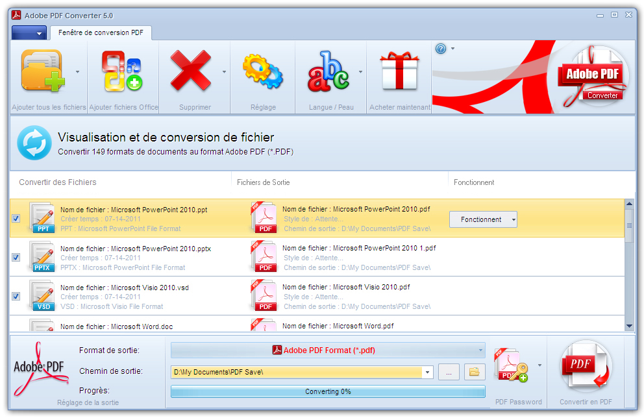
Task: Click the Fonctionnent column header
Action: point(474,182)
